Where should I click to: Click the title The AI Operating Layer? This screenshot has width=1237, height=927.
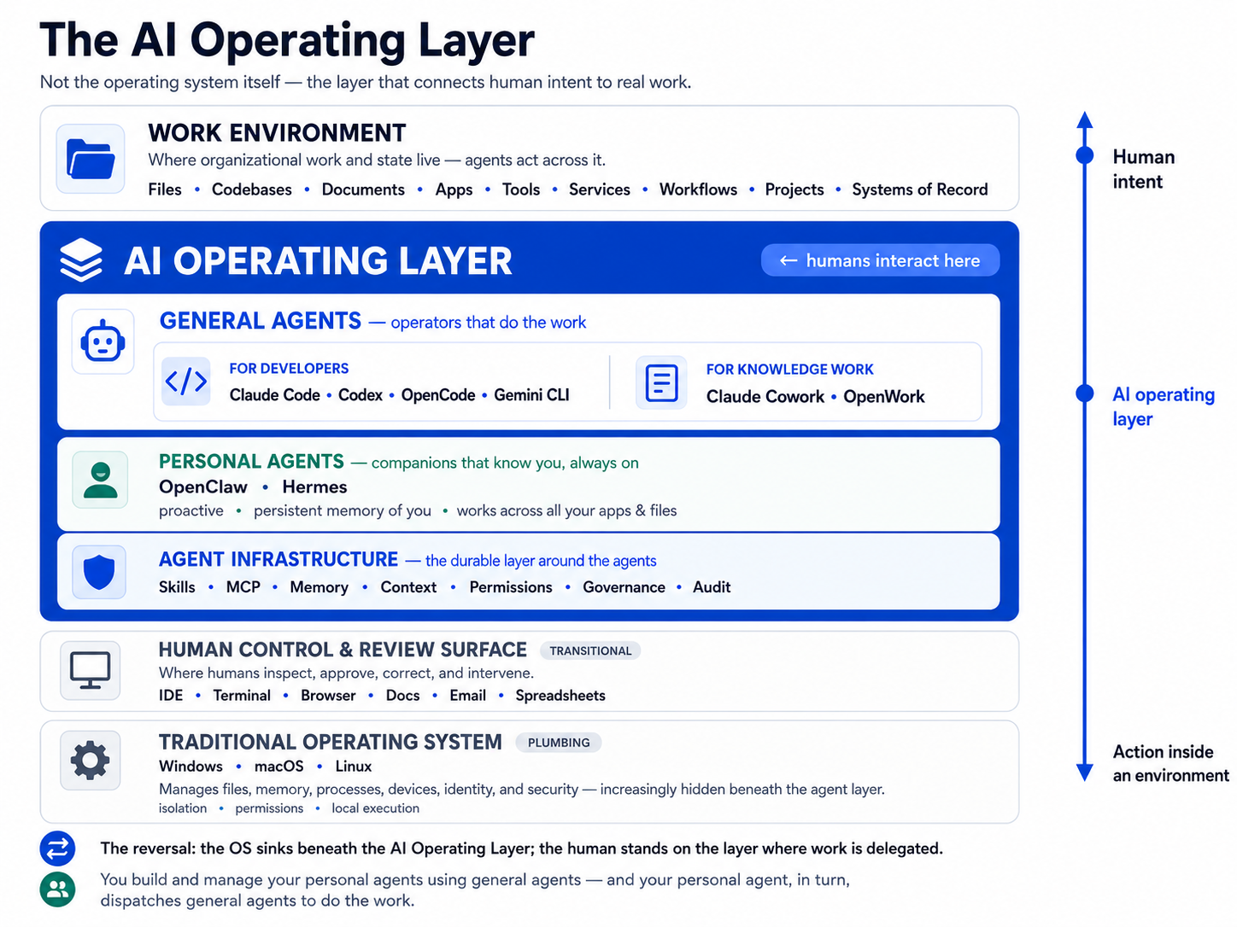click(x=287, y=41)
